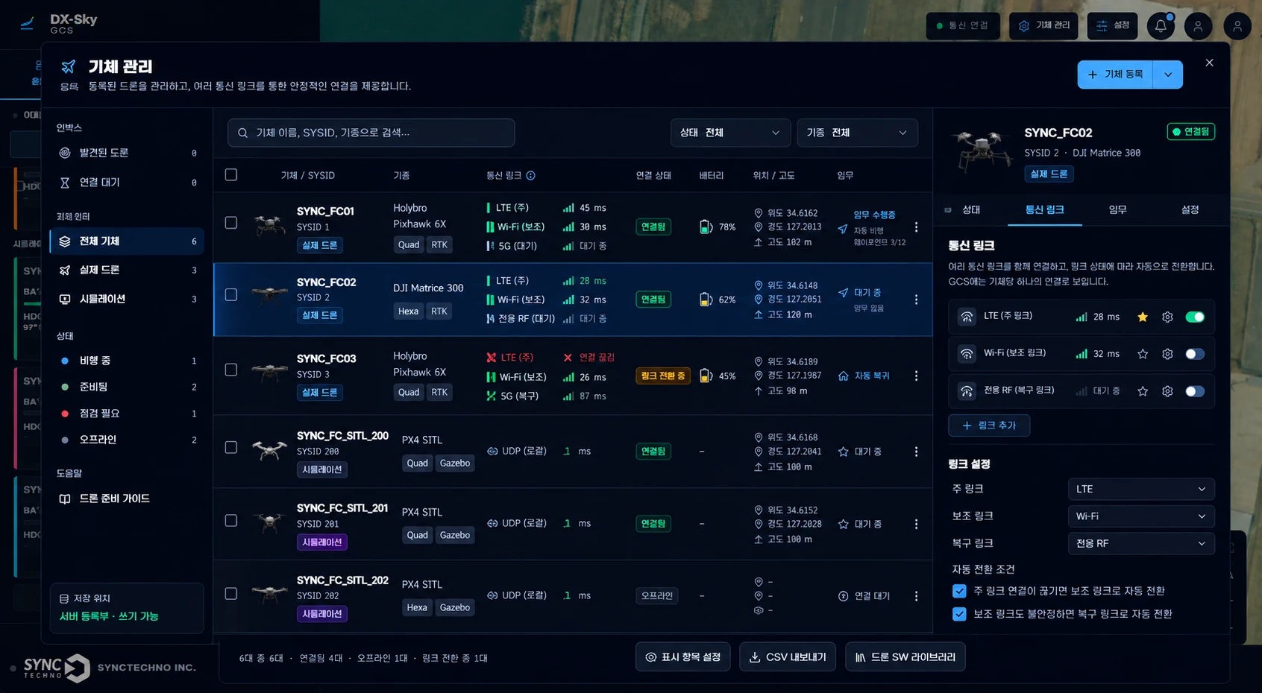Open the 보조 링크 Wi-Fi dropdown

(x=1141, y=516)
